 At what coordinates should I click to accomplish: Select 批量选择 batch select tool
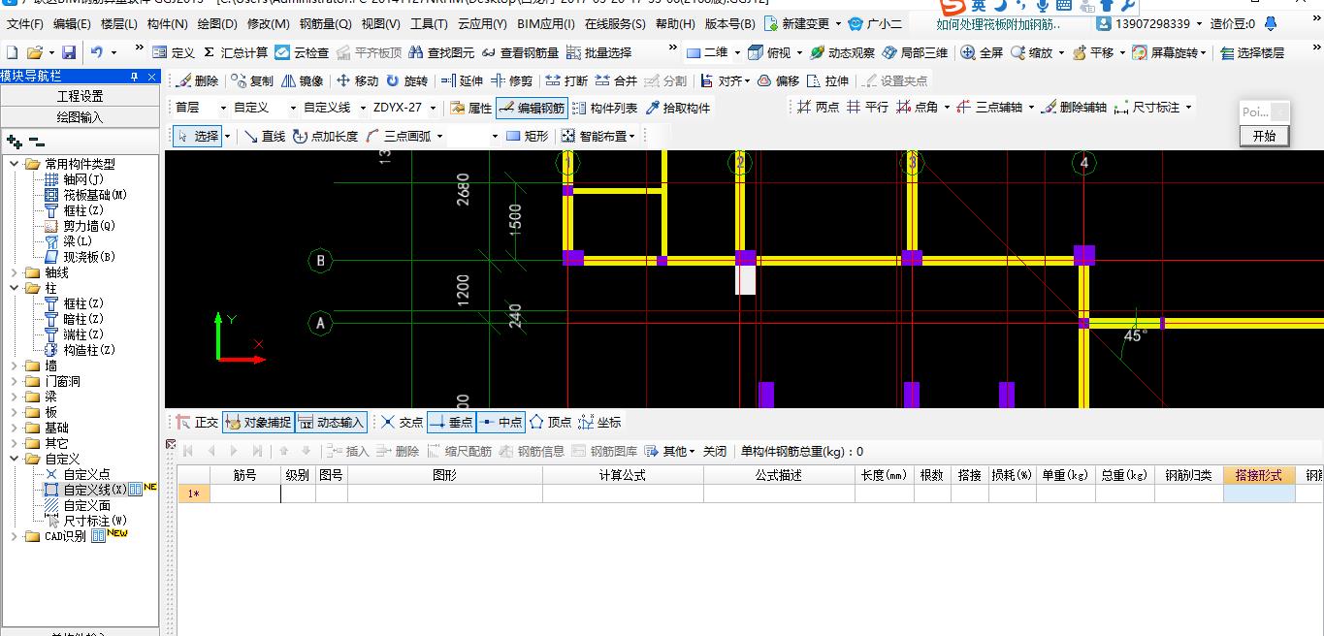tap(598, 52)
